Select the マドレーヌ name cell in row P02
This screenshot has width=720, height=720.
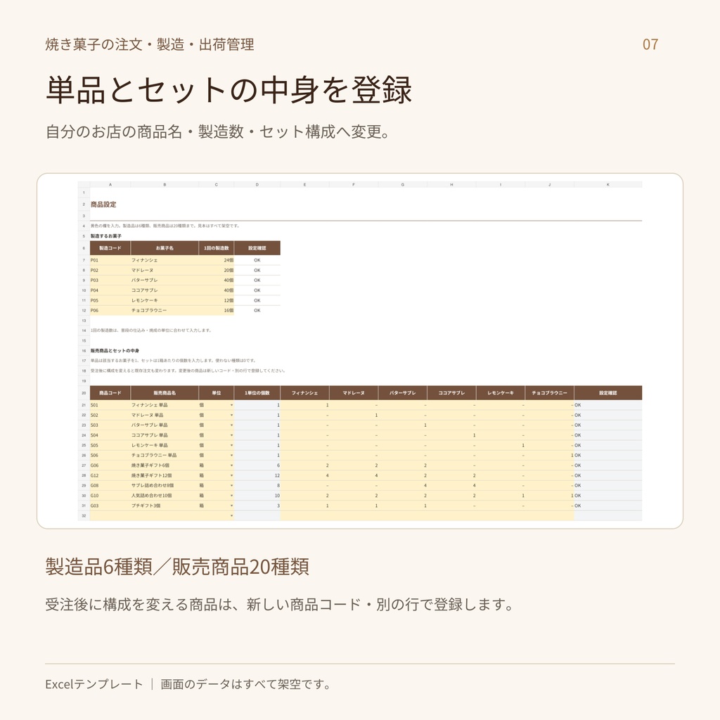tap(165, 271)
